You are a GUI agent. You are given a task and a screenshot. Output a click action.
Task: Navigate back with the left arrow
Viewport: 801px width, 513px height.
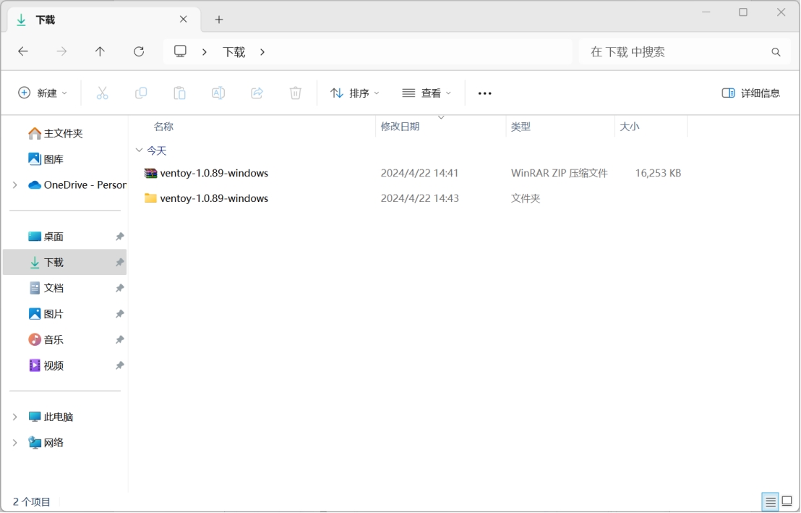[x=23, y=51]
